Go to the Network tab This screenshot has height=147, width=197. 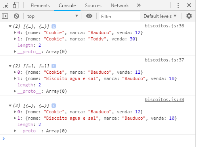(x=120, y=6)
